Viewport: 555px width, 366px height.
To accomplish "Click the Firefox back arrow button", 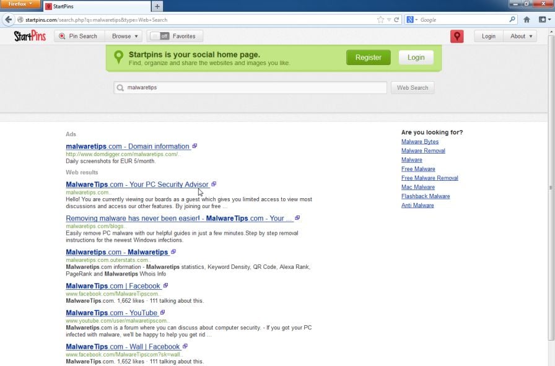I will click(9, 20).
